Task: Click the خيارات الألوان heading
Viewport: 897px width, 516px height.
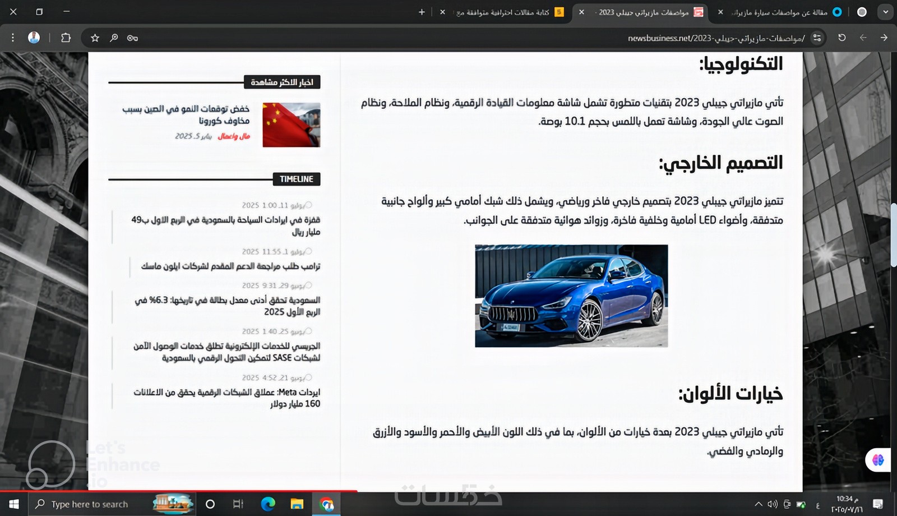Action: pyautogui.click(x=730, y=394)
